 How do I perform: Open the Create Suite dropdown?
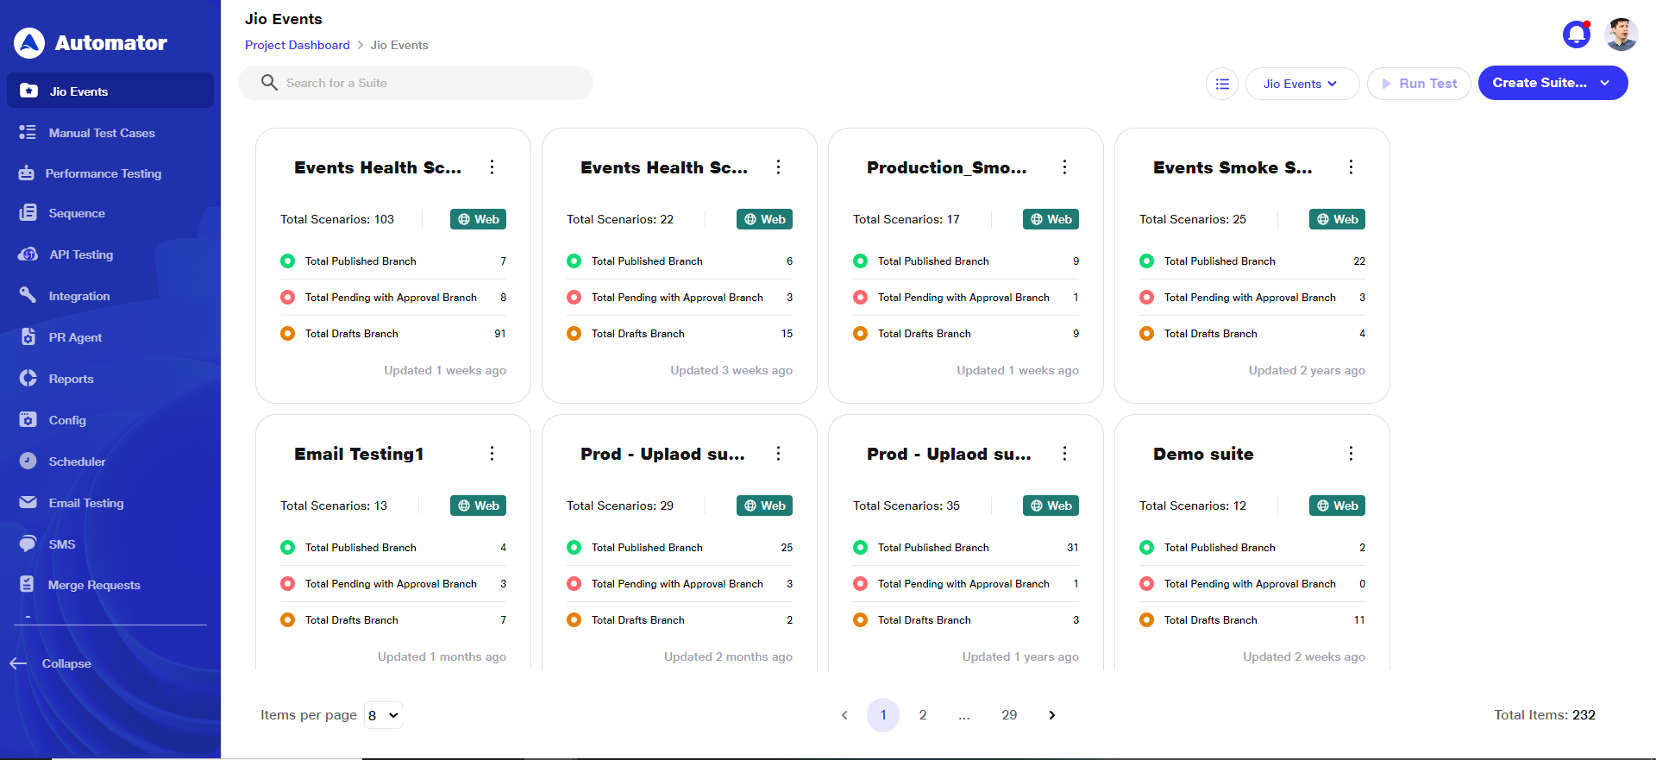(1603, 83)
